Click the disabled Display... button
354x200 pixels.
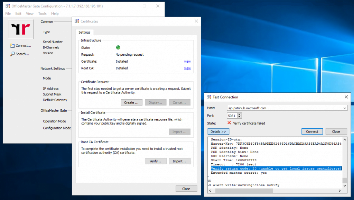coord(156,102)
